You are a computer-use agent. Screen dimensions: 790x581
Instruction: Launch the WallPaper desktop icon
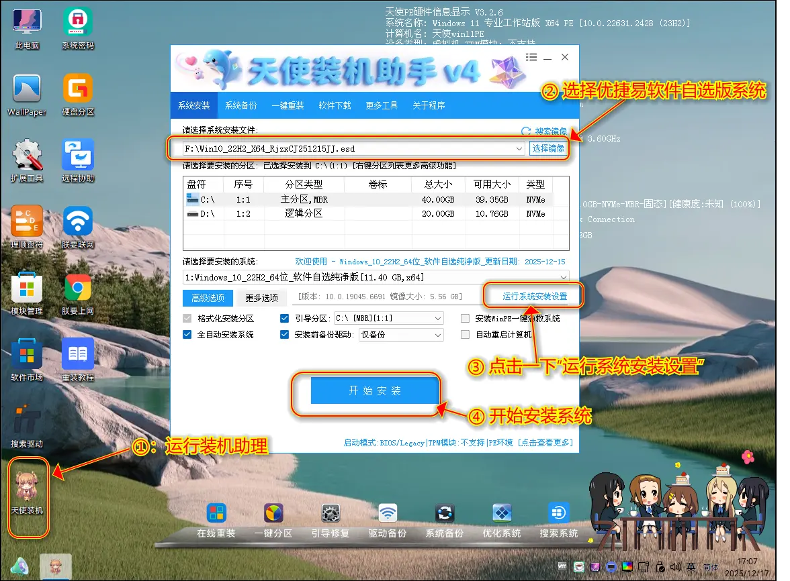pyautogui.click(x=27, y=95)
